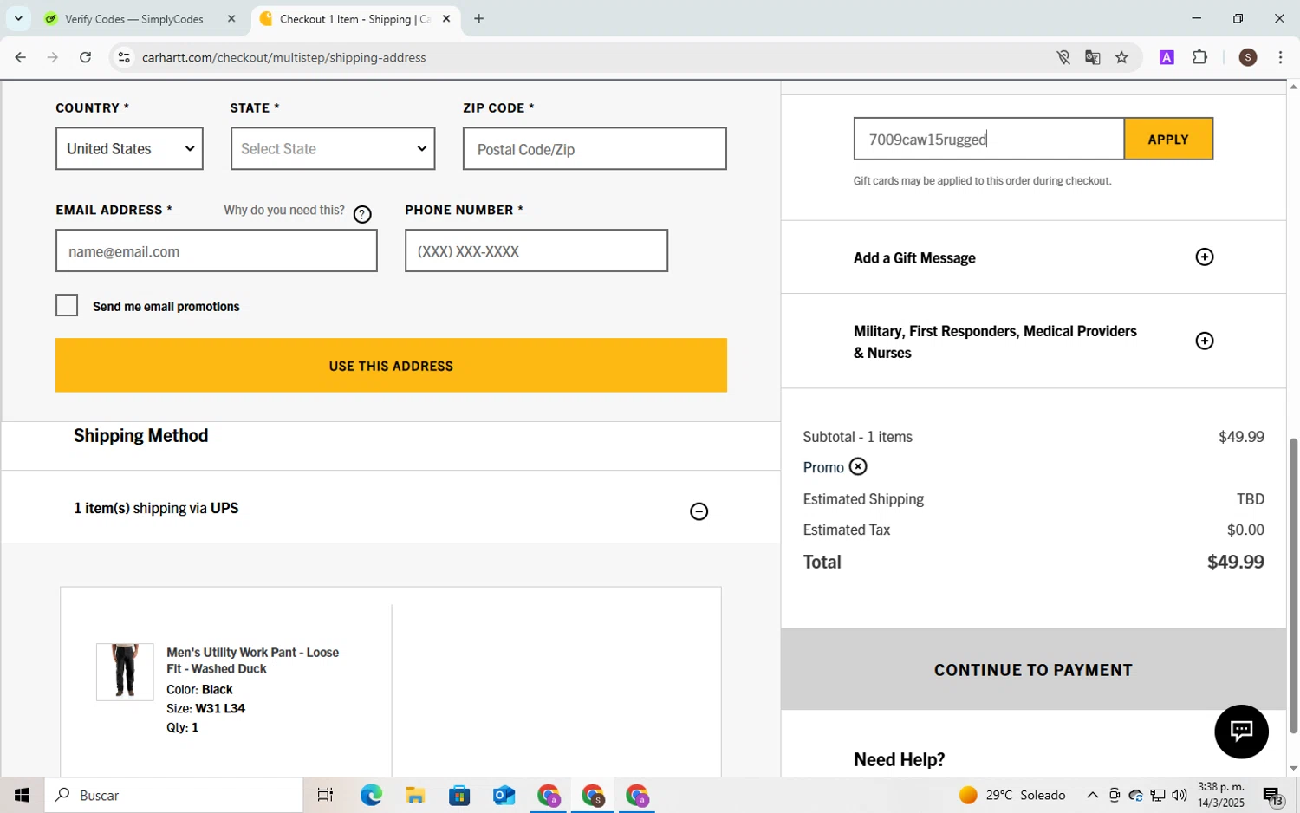Enable Send me email promotions checkbox
The image size is (1300, 813).
point(67,306)
